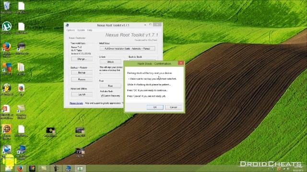
Task: Click the Nexus Root Toolkit title bar icon
Action: point(67,25)
